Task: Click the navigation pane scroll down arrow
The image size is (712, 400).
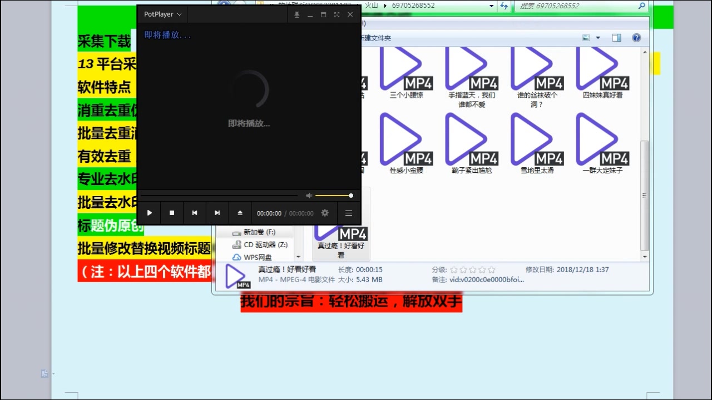Action: pyautogui.click(x=298, y=257)
